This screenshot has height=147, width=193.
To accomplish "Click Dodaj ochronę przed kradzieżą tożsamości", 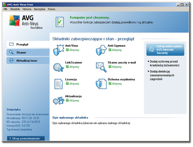I will (x=164, y=63).
